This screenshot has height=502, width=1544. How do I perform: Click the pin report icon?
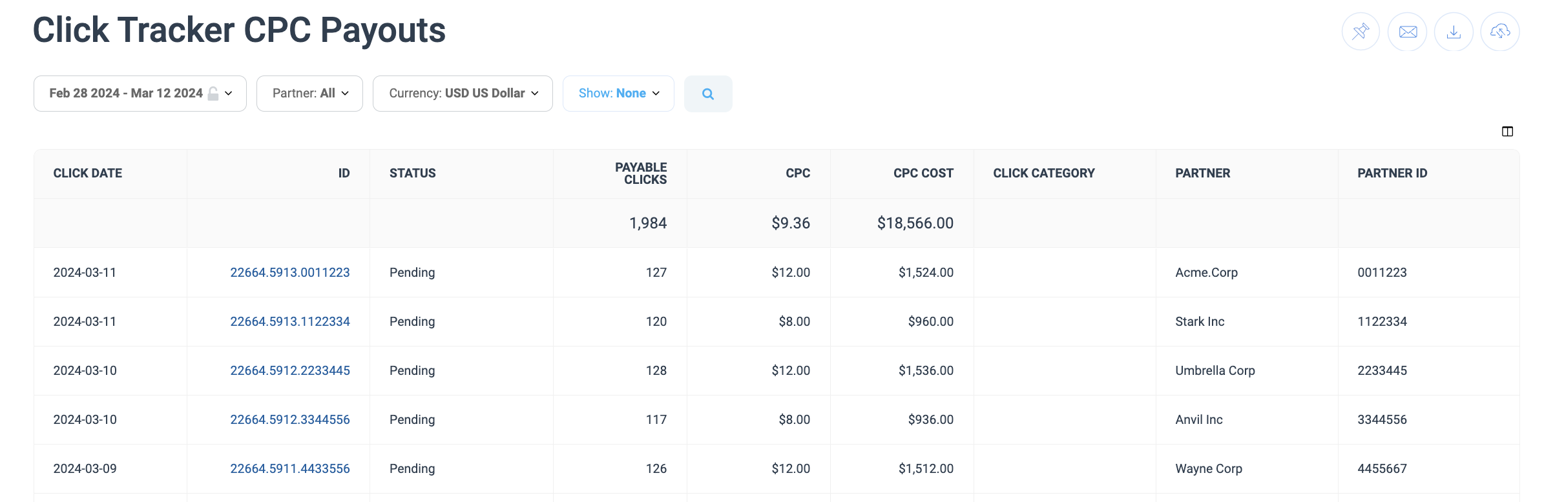point(1361,32)
